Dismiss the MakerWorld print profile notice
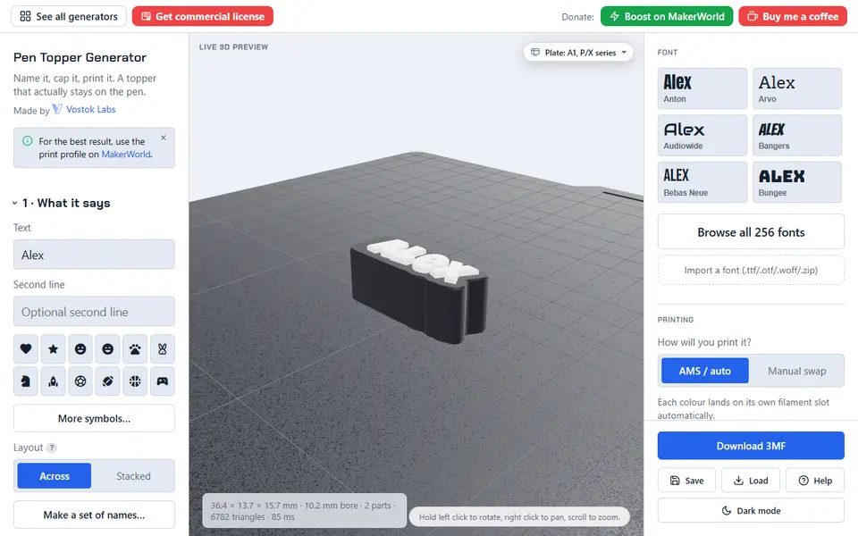Image resolution: width=858 pixels, height=536 pixels. point(164,138)
